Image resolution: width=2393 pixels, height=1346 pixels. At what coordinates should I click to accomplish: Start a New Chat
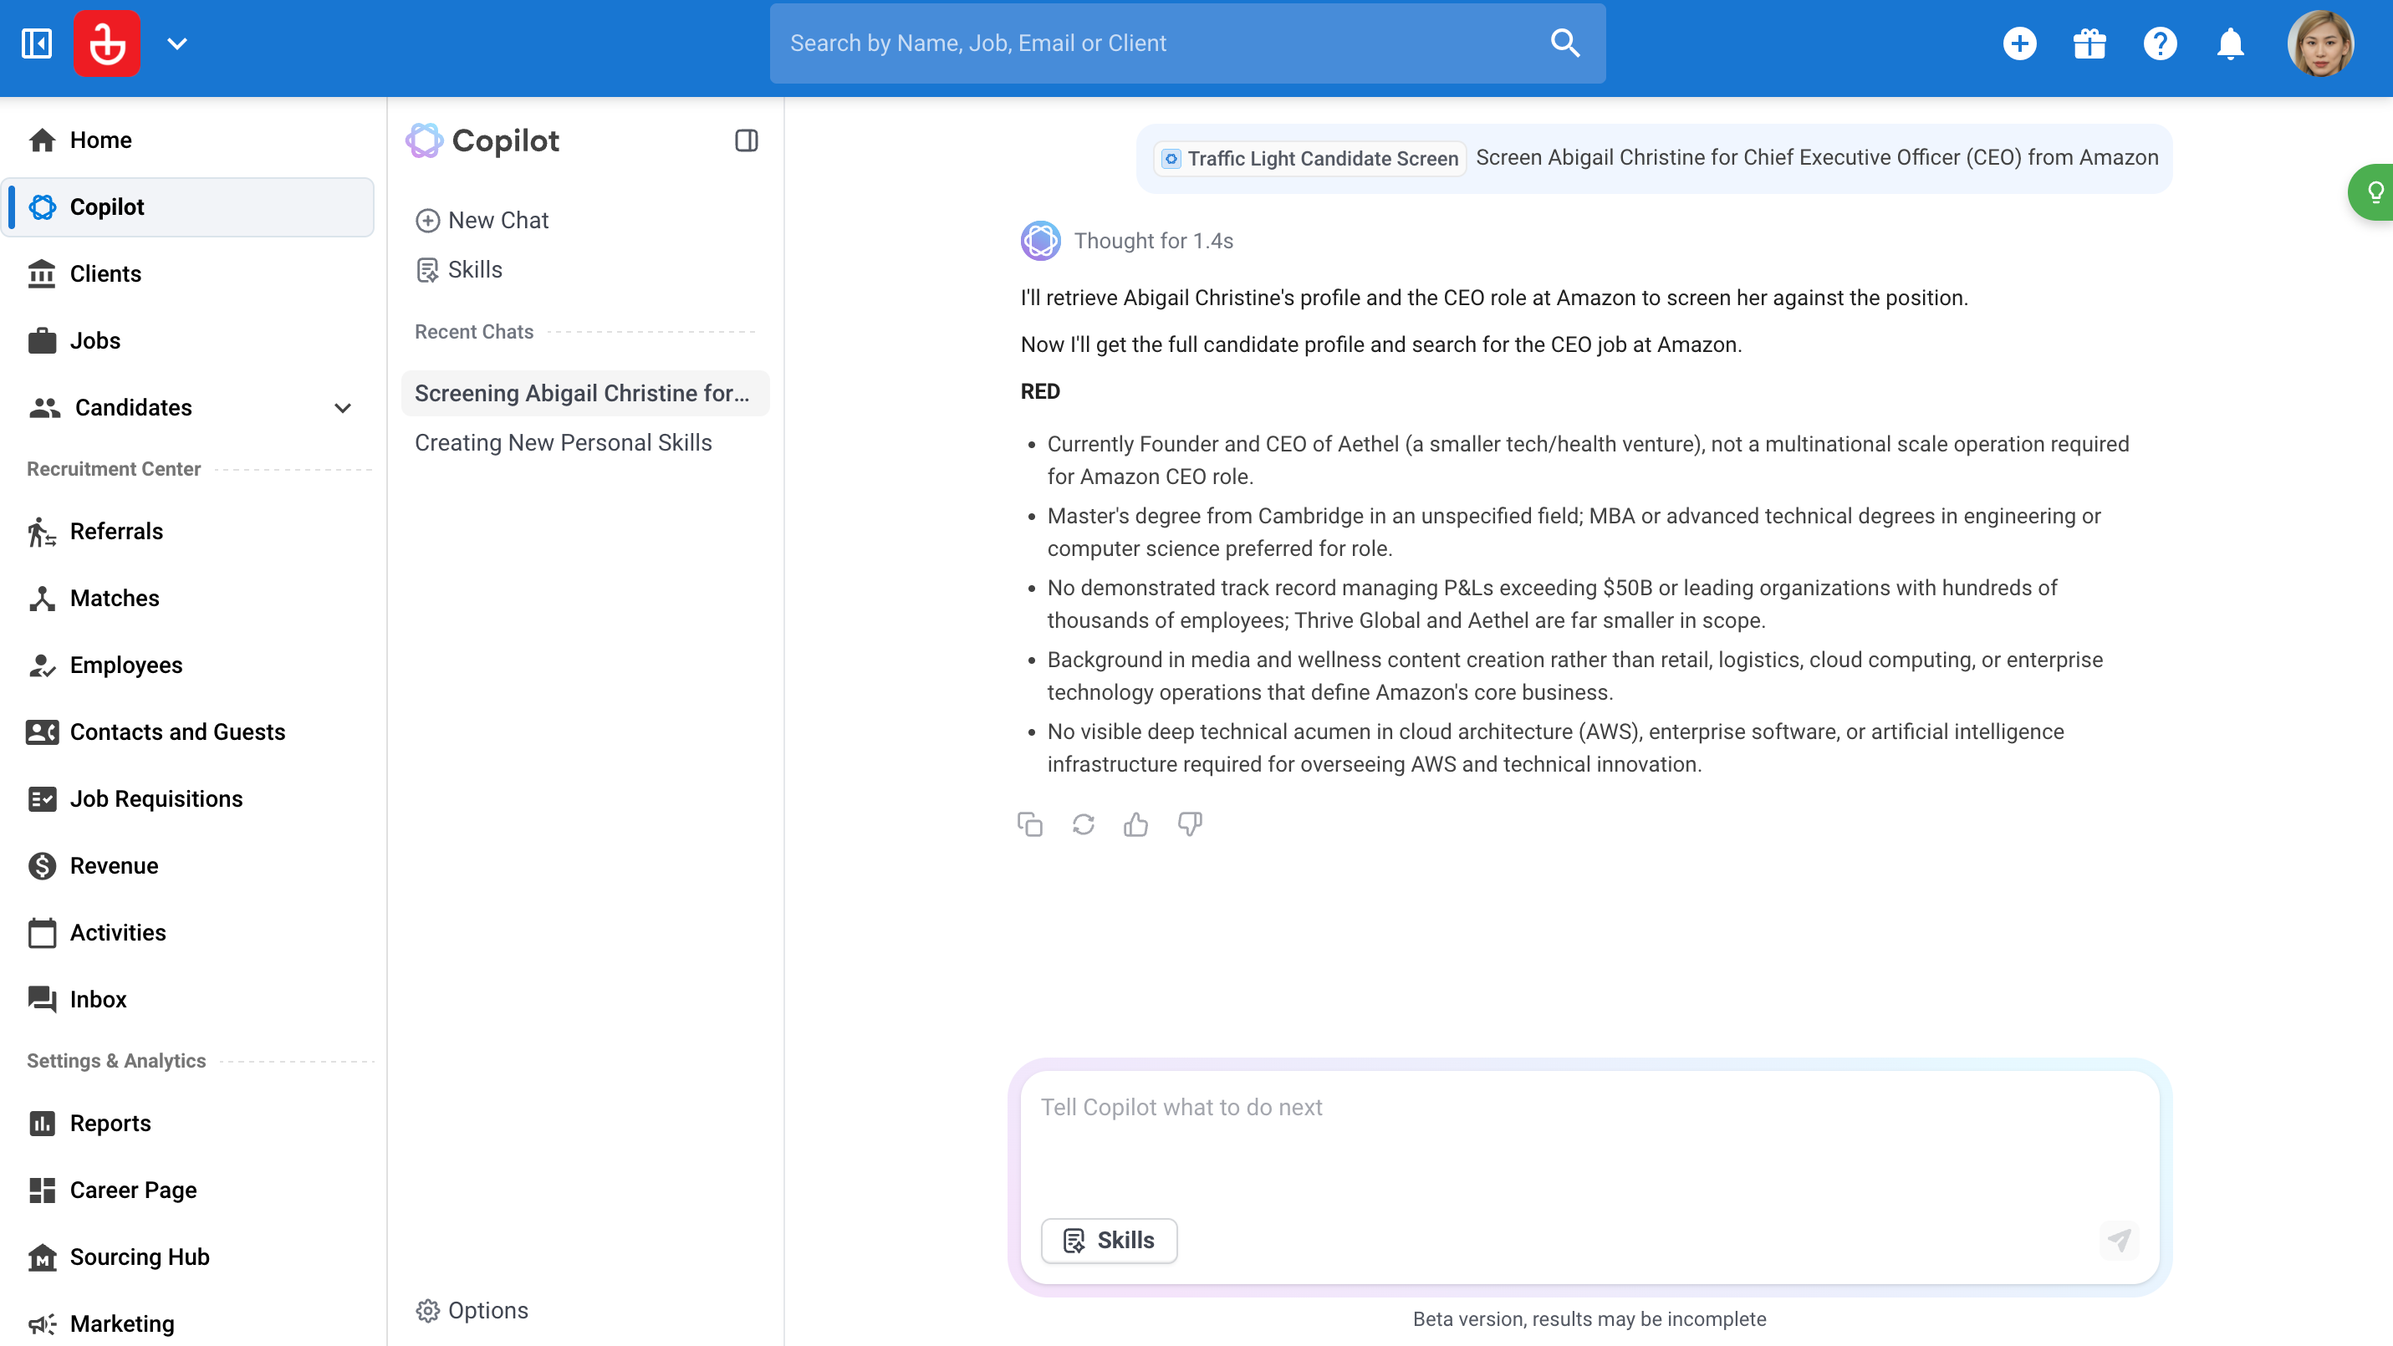pyautogui.click(x=482, y=220)
